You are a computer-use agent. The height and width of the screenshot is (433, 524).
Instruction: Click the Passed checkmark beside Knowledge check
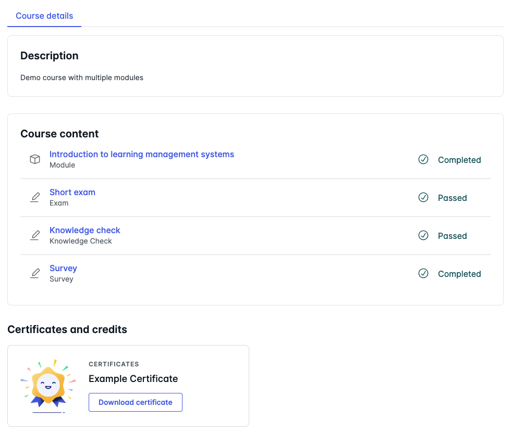[423, 235]
